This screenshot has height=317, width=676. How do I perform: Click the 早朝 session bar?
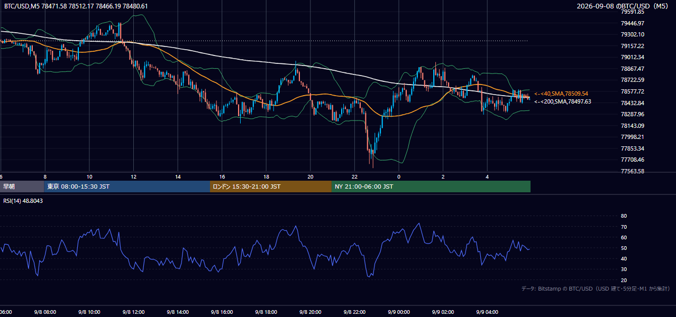22,187
